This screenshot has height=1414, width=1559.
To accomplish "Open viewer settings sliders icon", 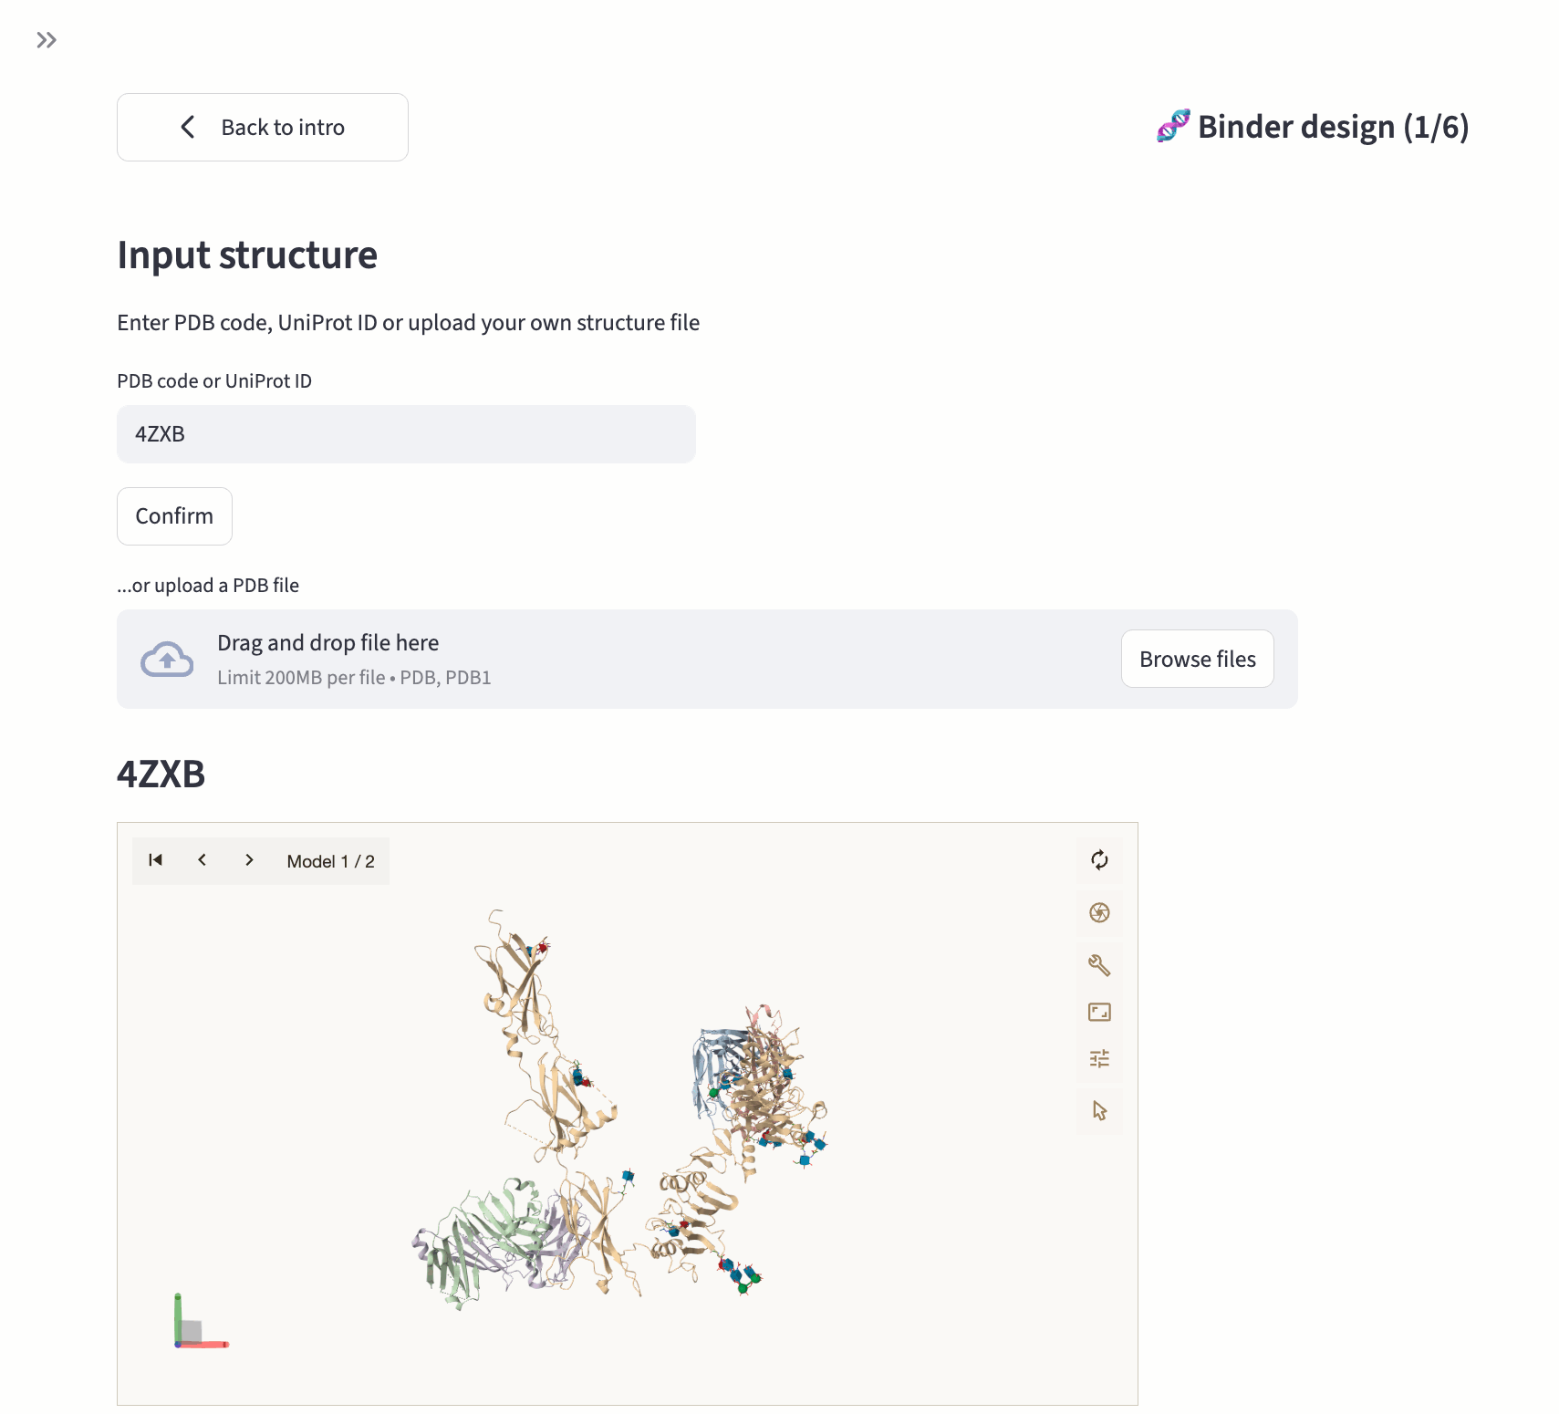I will click(x=1099, y=1058).
